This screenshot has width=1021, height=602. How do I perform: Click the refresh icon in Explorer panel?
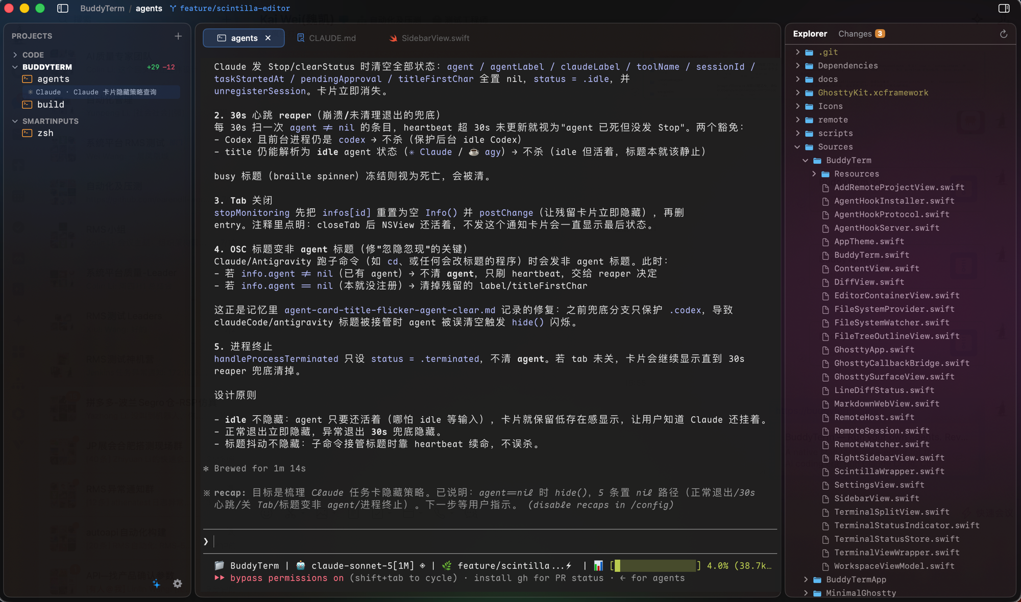1003,34
